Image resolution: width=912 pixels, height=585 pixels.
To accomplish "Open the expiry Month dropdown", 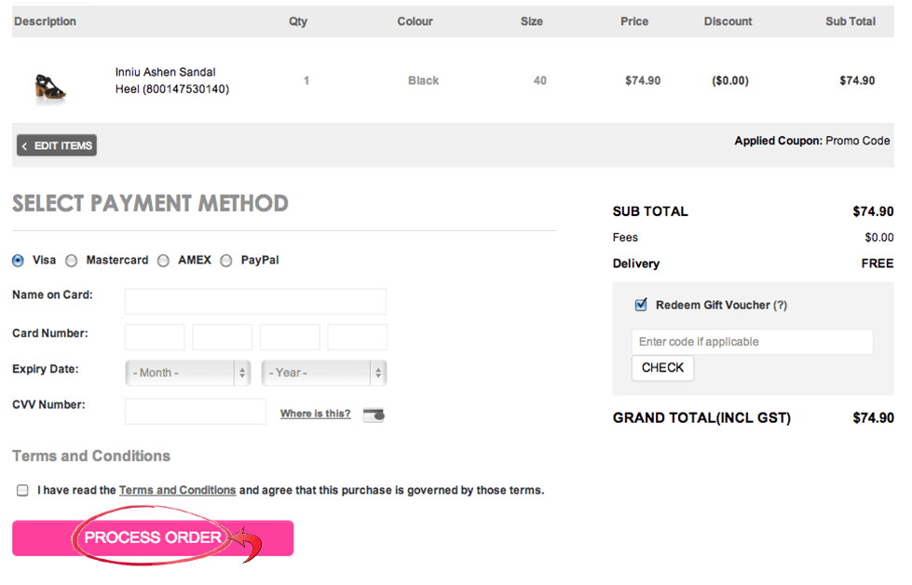I will click(x=187, y=373).
